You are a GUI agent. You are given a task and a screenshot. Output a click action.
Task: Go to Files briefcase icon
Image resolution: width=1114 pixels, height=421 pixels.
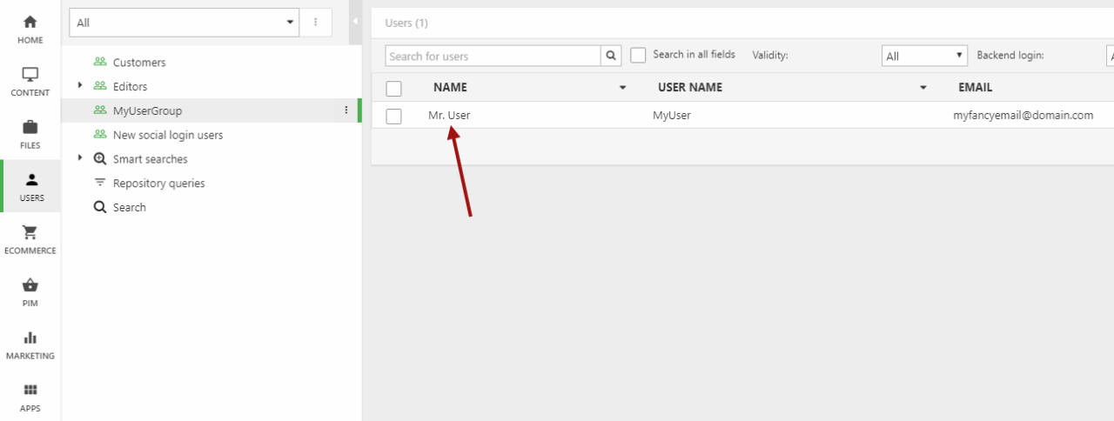click(x=30, y=128)
